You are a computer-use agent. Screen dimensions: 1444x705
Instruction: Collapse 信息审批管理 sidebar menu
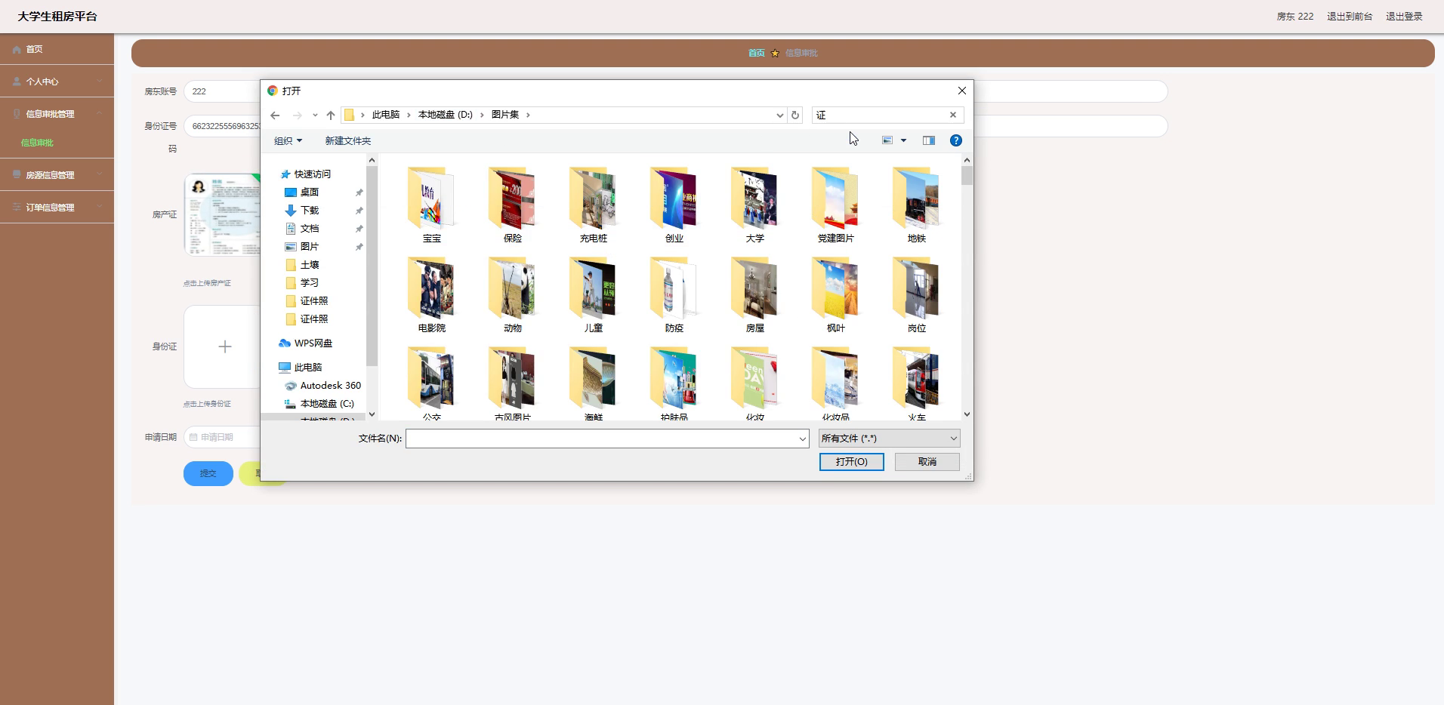57,114
